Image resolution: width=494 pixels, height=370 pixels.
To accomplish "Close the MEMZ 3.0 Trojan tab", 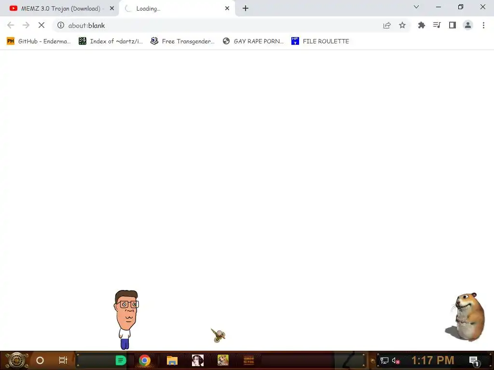I will pos(112,9).
